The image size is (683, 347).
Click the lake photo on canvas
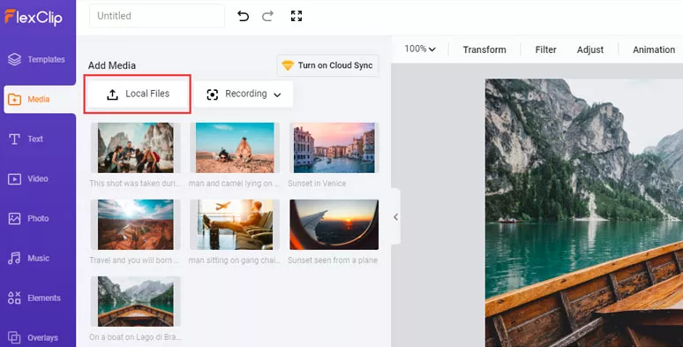point(584,213)
